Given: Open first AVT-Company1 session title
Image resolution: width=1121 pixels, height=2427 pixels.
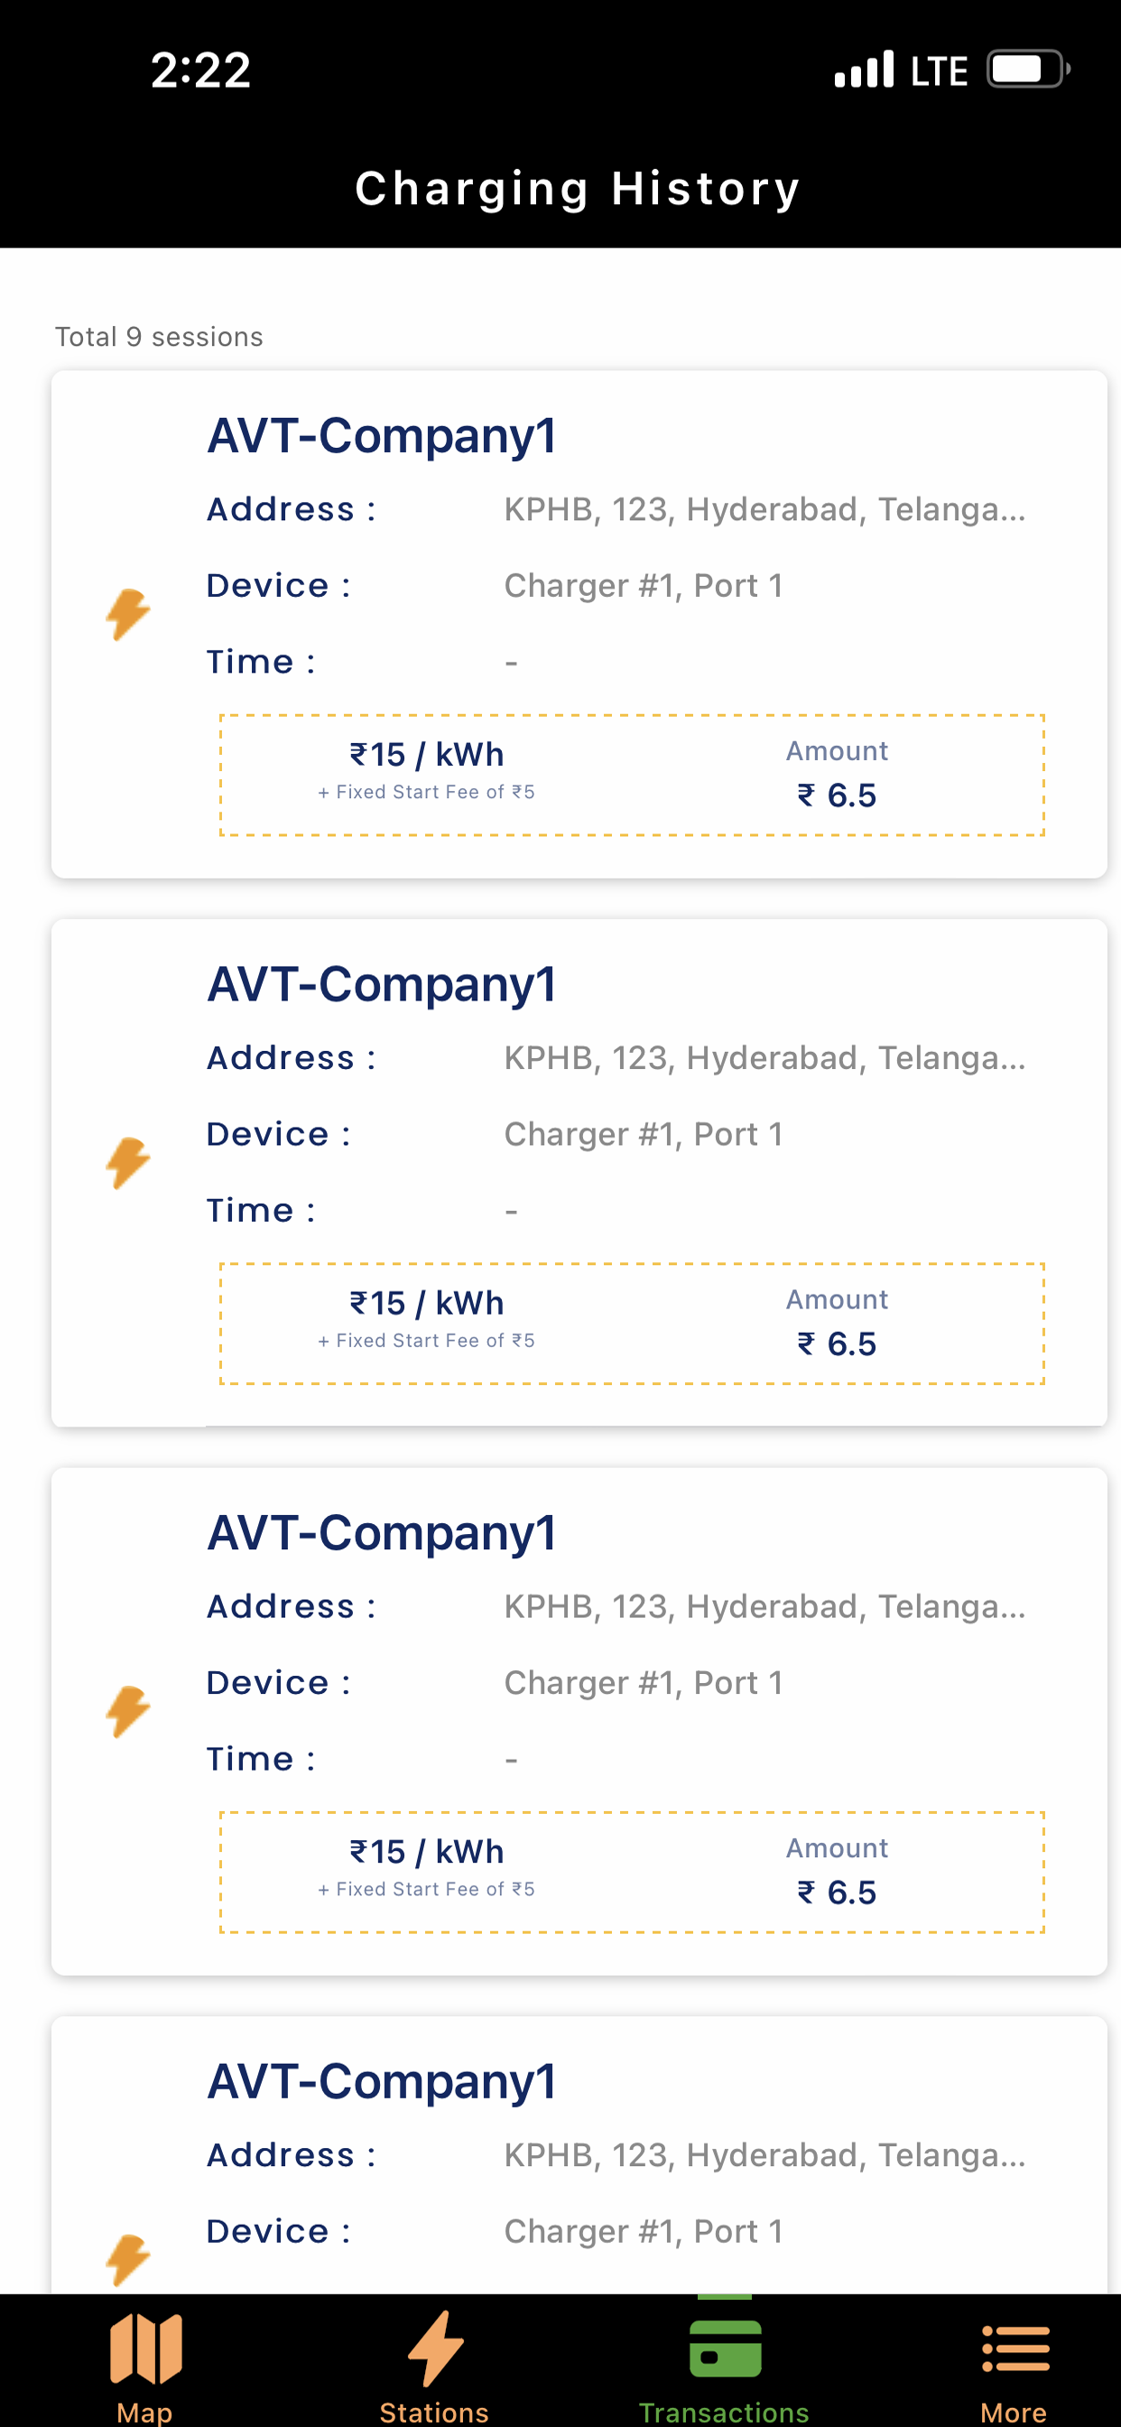Looking at the screenshot, I should click(382, 436).
